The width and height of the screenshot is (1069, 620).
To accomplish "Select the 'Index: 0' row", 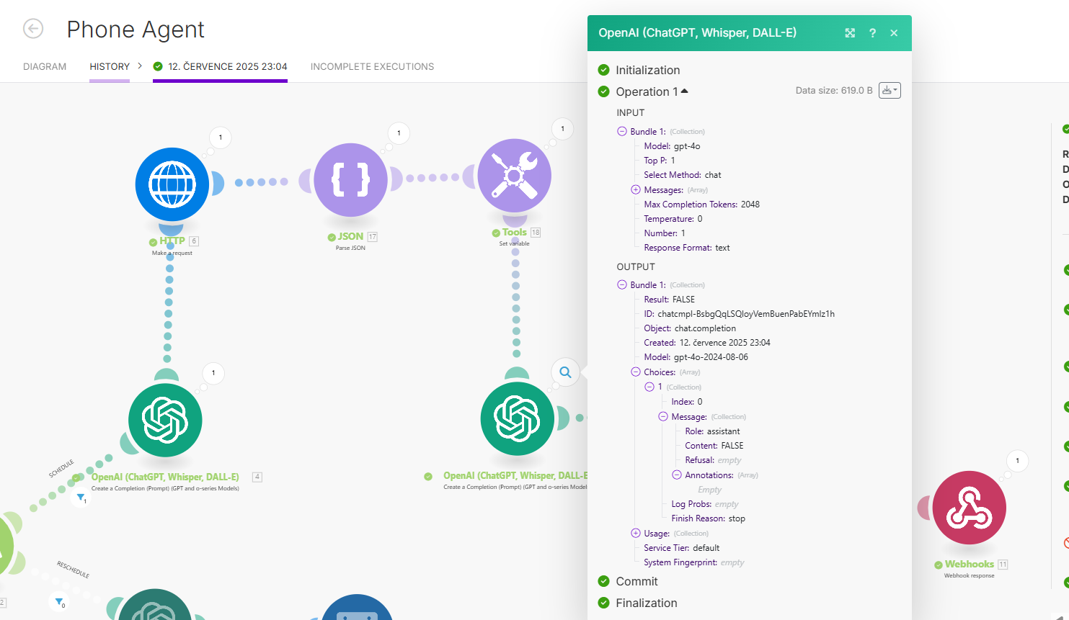I will point(687,402).
